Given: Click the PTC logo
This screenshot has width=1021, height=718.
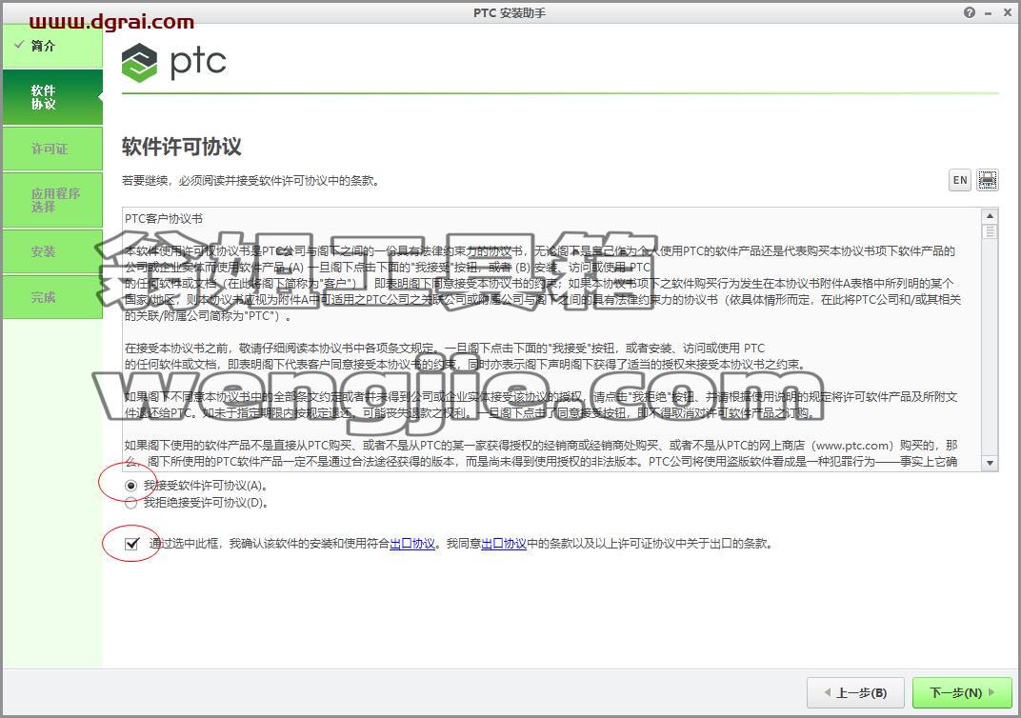Looking at the screenshot, I should [174, 62].
